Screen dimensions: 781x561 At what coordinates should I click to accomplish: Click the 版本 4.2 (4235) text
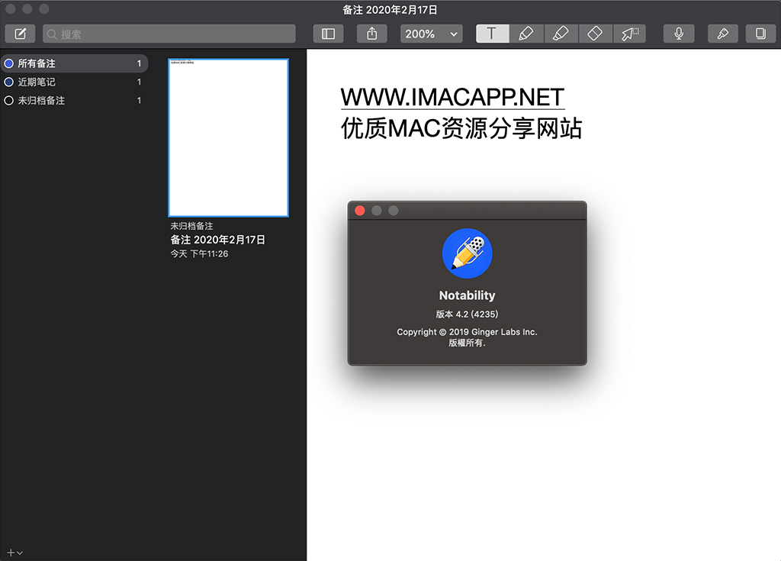[468, 314]
